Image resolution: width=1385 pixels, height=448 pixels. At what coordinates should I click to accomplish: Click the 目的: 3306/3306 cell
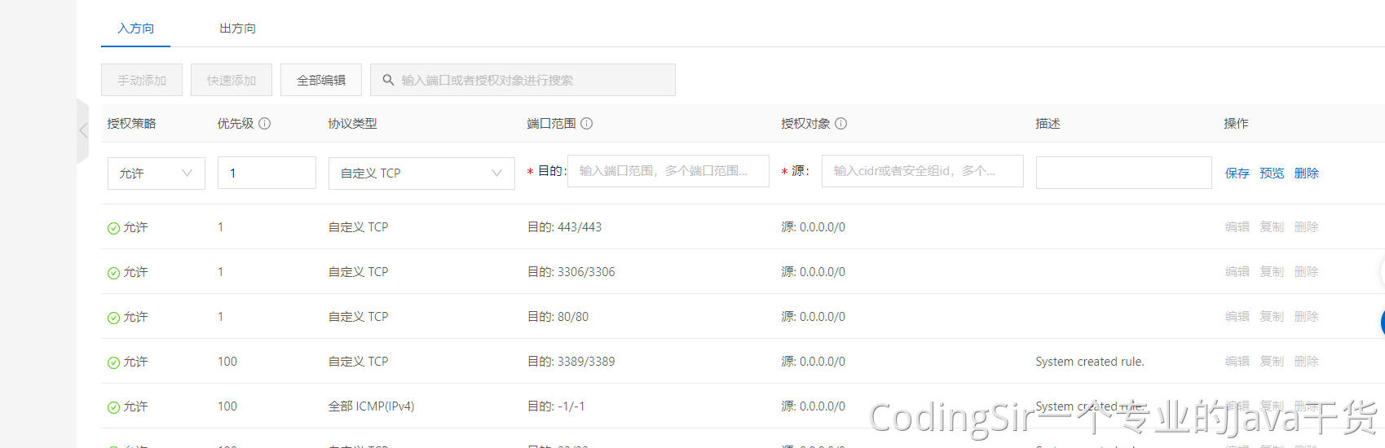point(571,272)
